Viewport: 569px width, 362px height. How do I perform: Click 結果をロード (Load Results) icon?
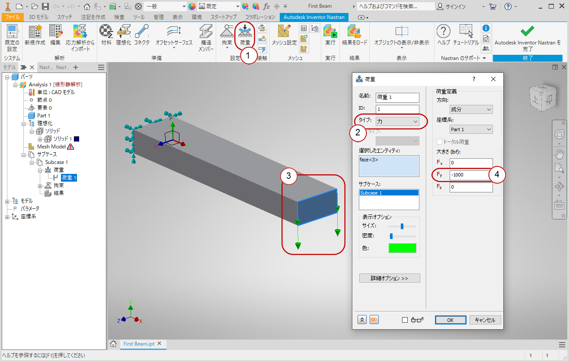pyautogui.click(x=355, y=35)
